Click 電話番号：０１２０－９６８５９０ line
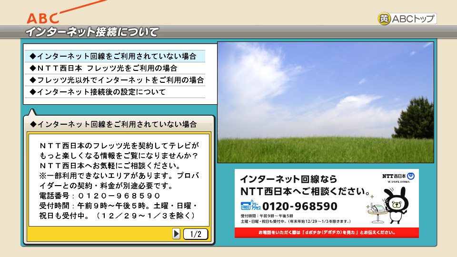Image resolution: width=457 pixels, height=257 pixels. coord(99,196)
